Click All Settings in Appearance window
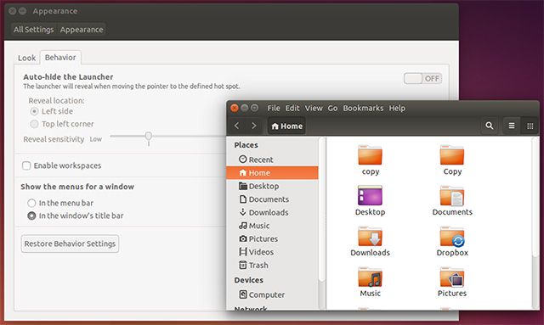Image resolution: width=544 pixels, height=325 pixels. [x=34, y=30]
